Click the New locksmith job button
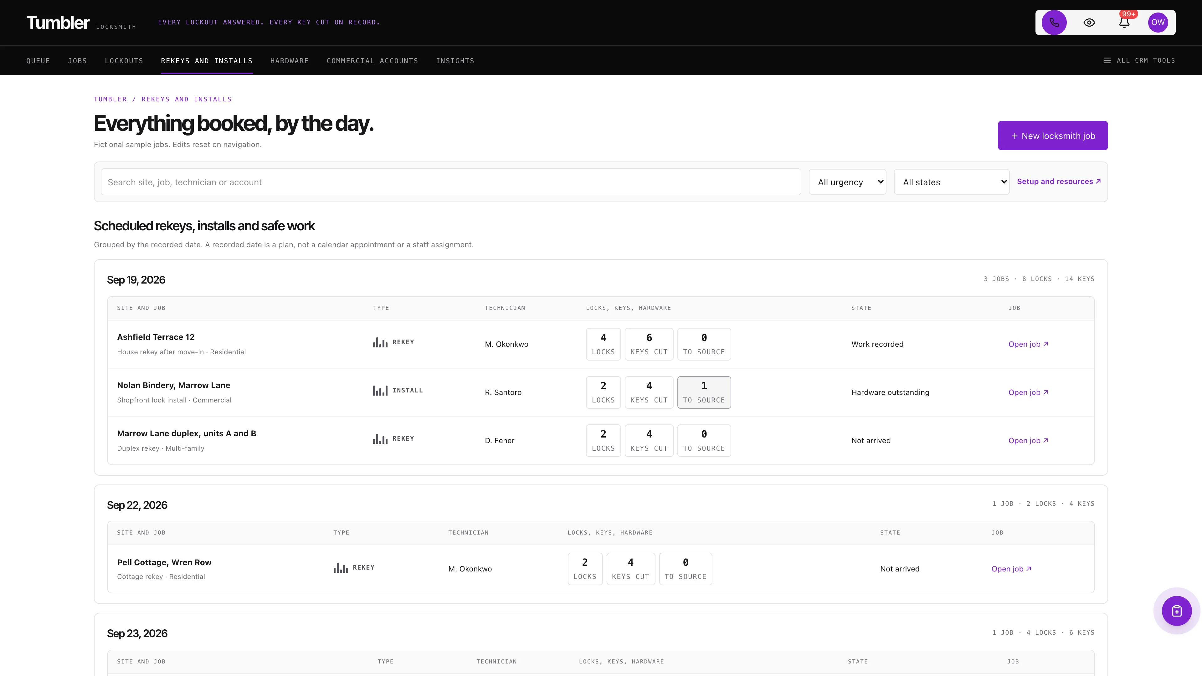 (x=1053, y=136)
